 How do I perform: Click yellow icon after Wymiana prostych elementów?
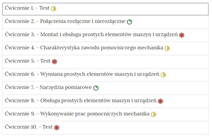163,75
